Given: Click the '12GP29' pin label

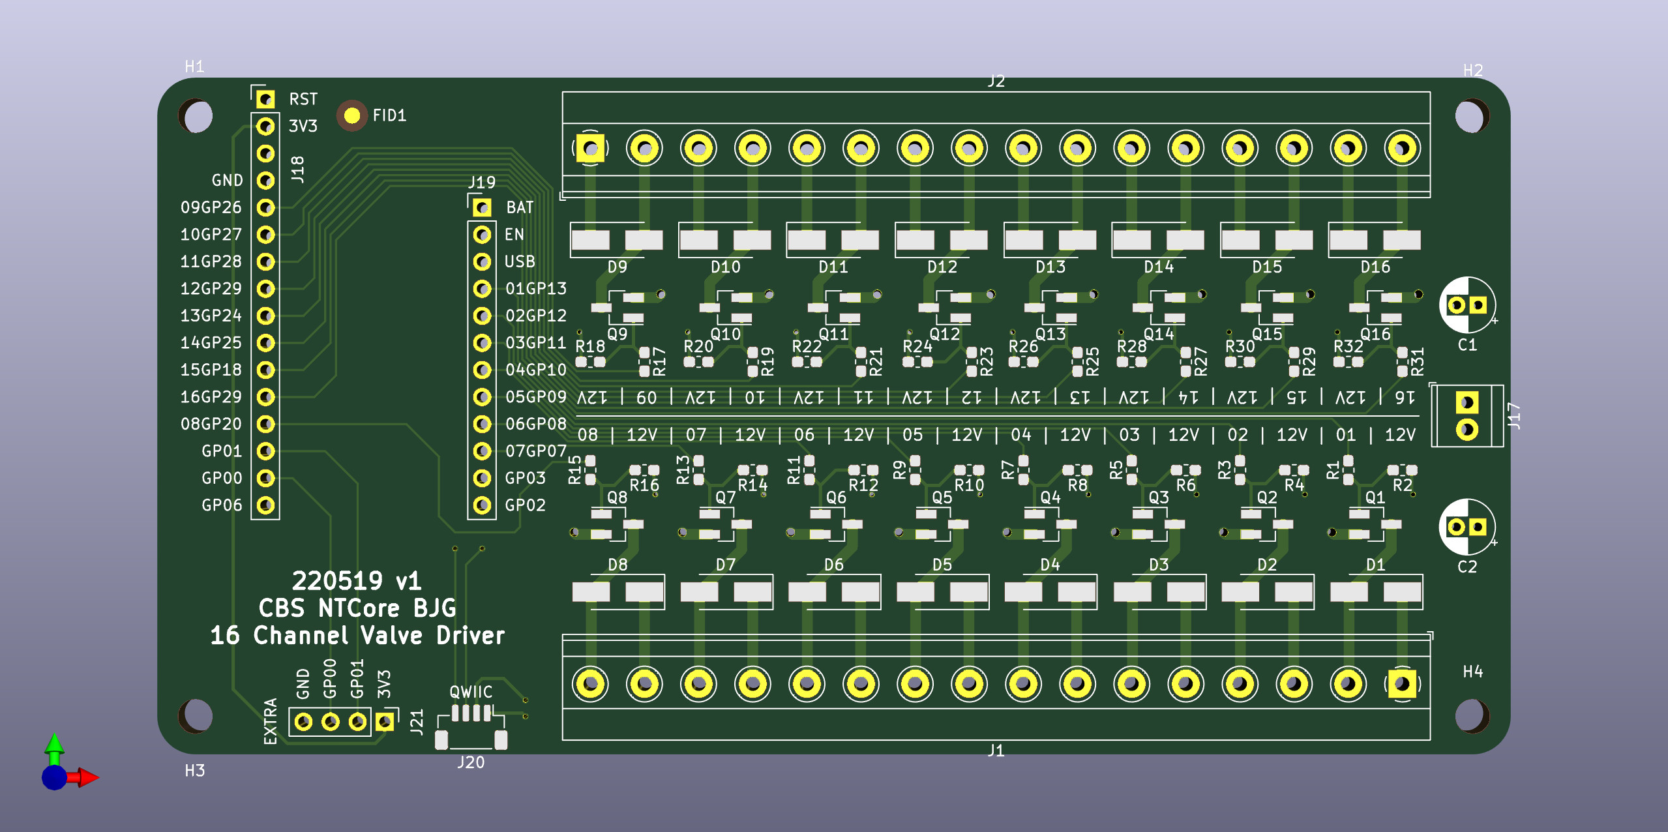Looking at the screenshot, I should 211,288.
